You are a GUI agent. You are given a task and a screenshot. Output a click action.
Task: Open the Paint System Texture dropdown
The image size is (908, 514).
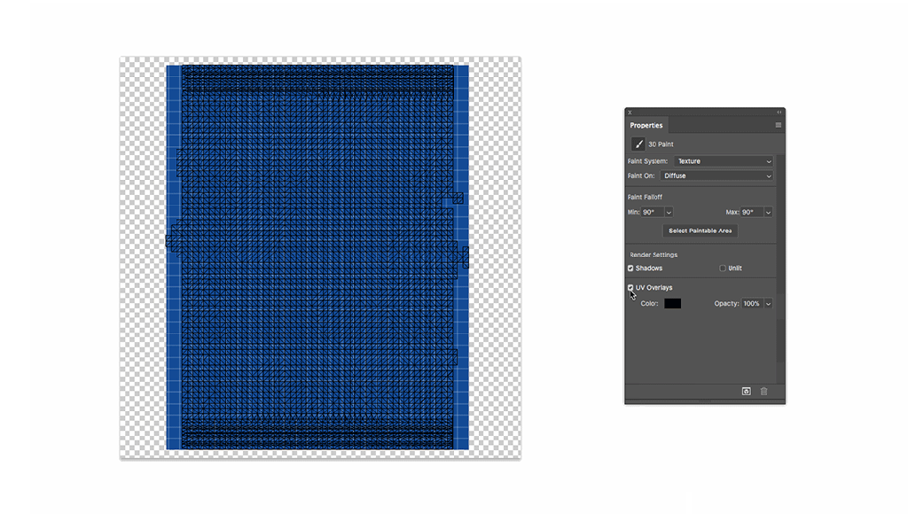point(723,161)
